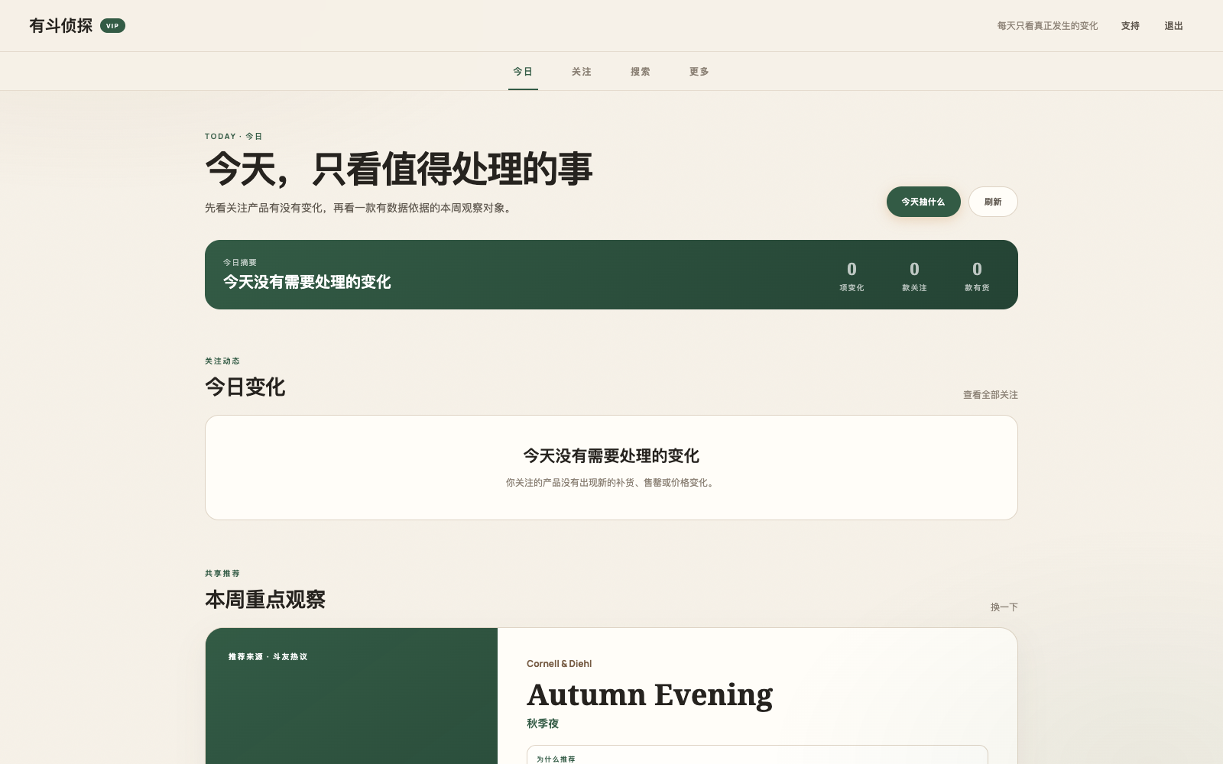Click the 今日变化 section heading
The height and width of the screenshot is (764, 1223).
coord(245,387)
